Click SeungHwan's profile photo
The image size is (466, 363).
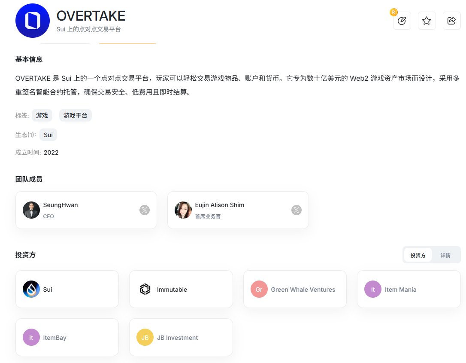coord(31,210)
